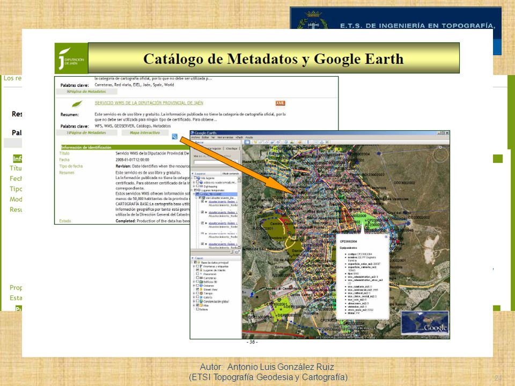Click the sunlight toolbar icon

click(x=292, y=142)
